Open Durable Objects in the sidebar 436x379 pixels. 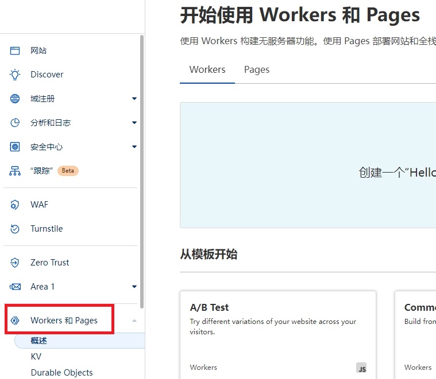(61, 372)
